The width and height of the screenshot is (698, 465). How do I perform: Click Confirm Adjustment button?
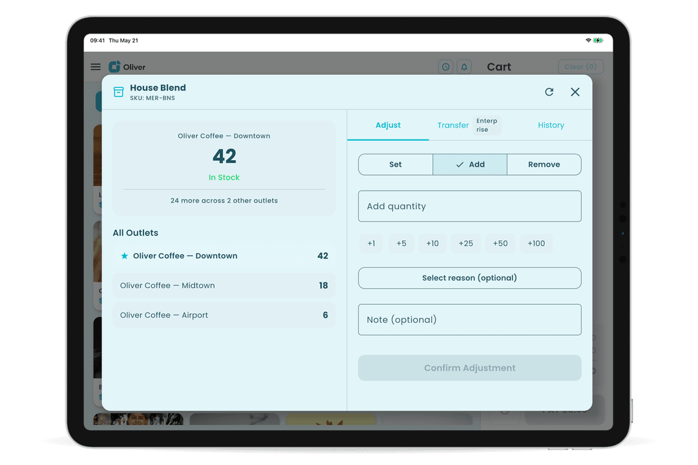[470, 368]
